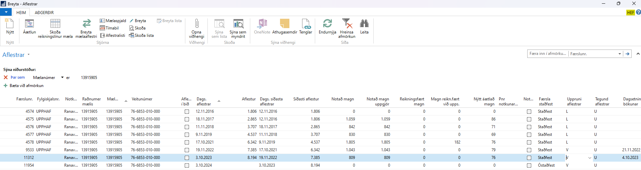Viewport: 641px width, 170px height.
Task: Check the Not... checkbox in row 9533
Action: point(529,150)
